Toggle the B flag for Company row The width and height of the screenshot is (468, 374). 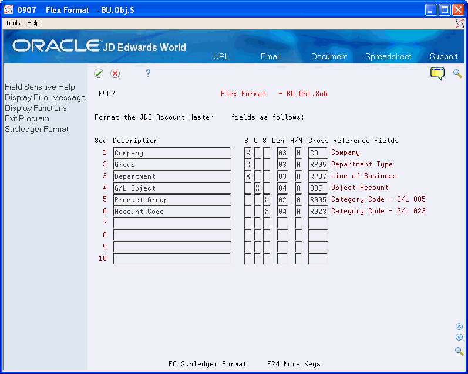pos(248,153)
